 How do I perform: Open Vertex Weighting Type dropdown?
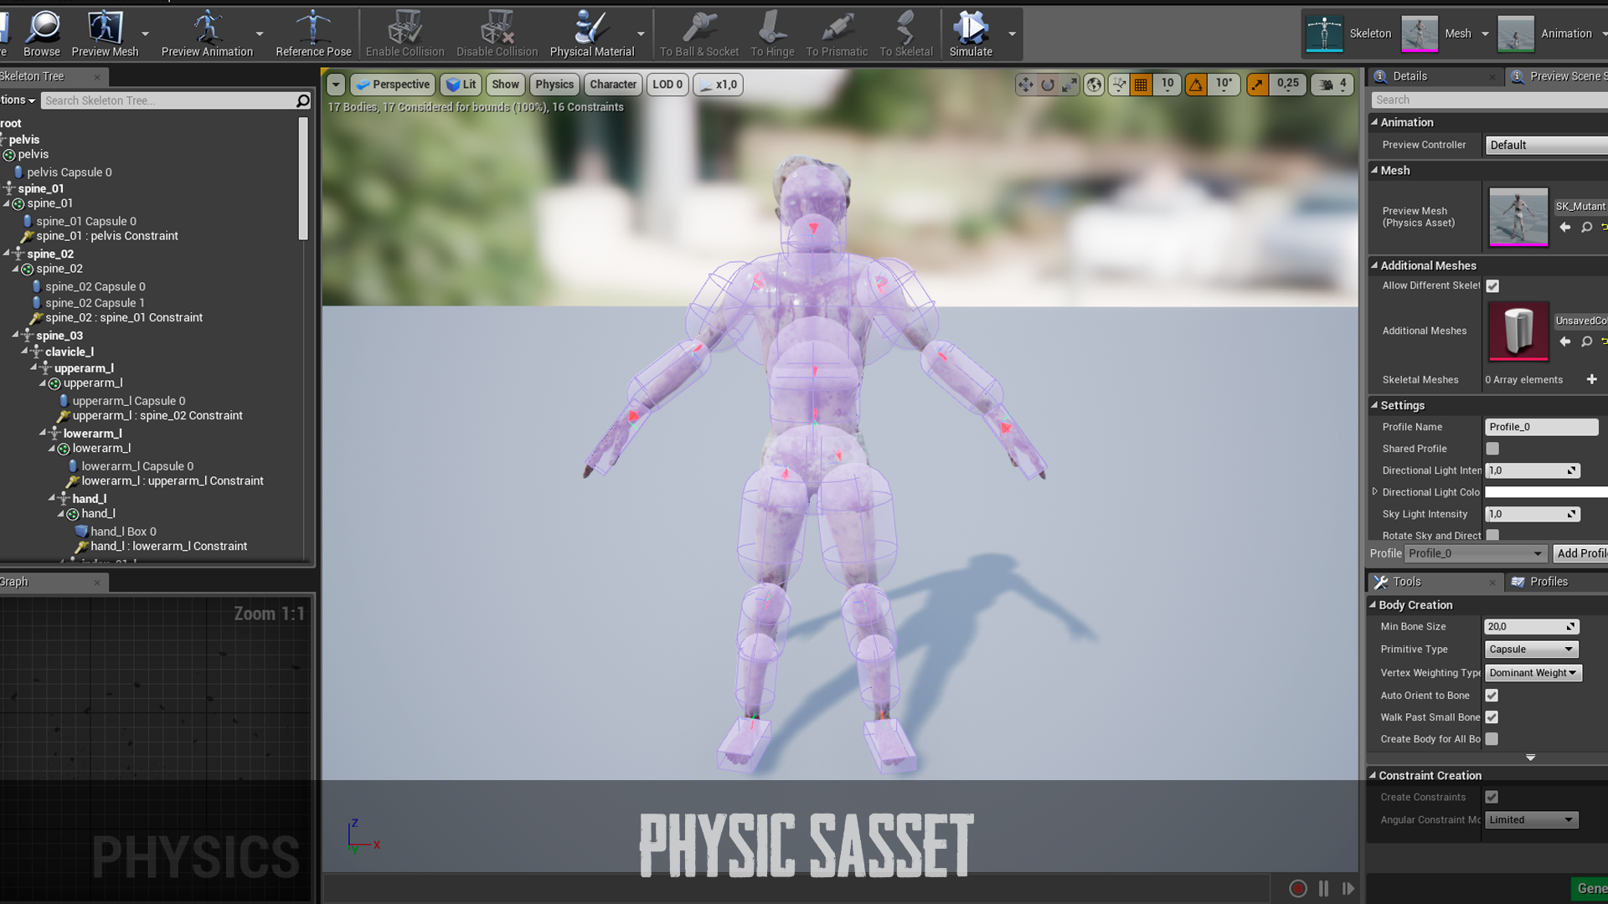coord(1533,673)
